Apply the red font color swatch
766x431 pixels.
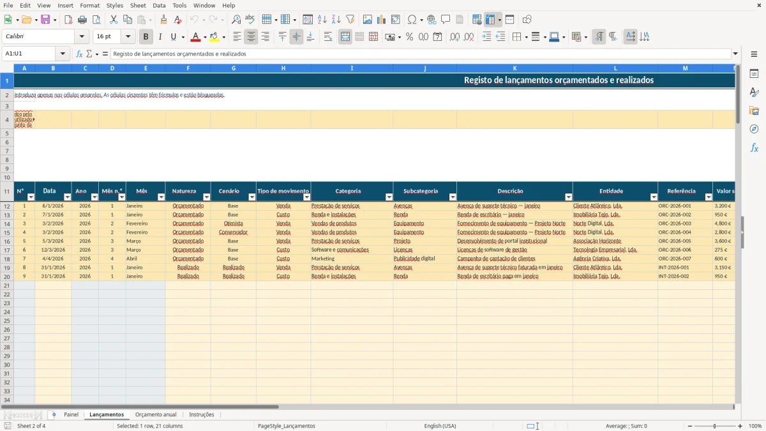pyautogui.click(x=195, y=37)
